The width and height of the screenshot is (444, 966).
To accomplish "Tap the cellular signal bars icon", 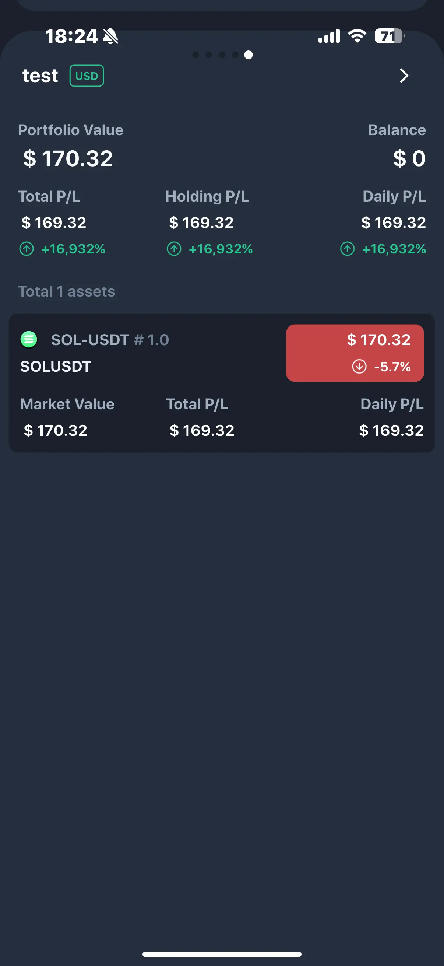I will pos(329,36).
